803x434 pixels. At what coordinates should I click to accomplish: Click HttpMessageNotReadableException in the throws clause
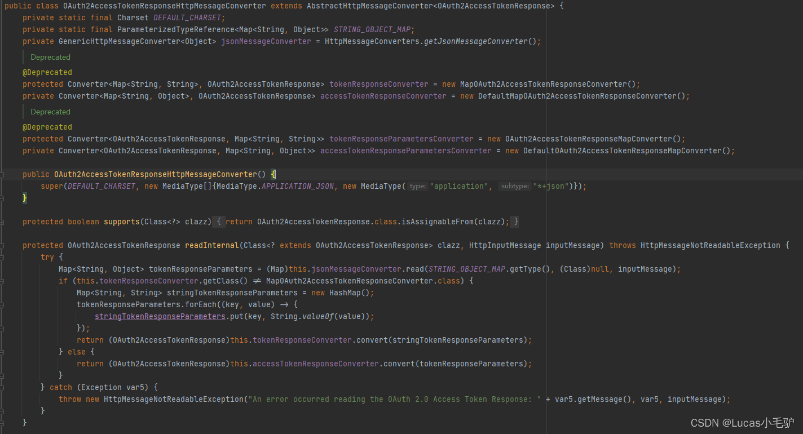[x=711, y=246]
